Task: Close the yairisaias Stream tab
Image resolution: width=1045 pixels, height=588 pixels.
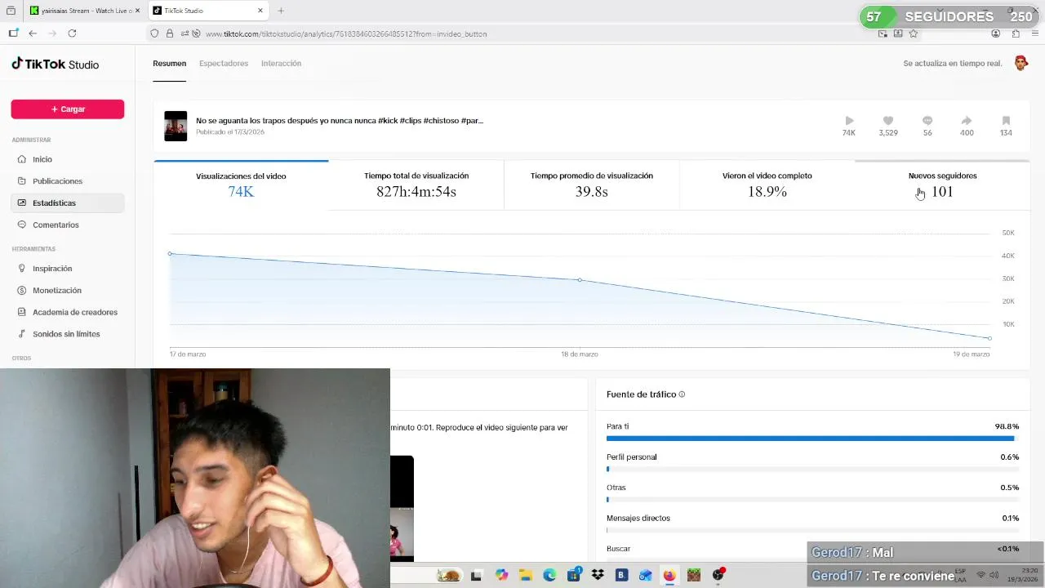Action: 137,11
